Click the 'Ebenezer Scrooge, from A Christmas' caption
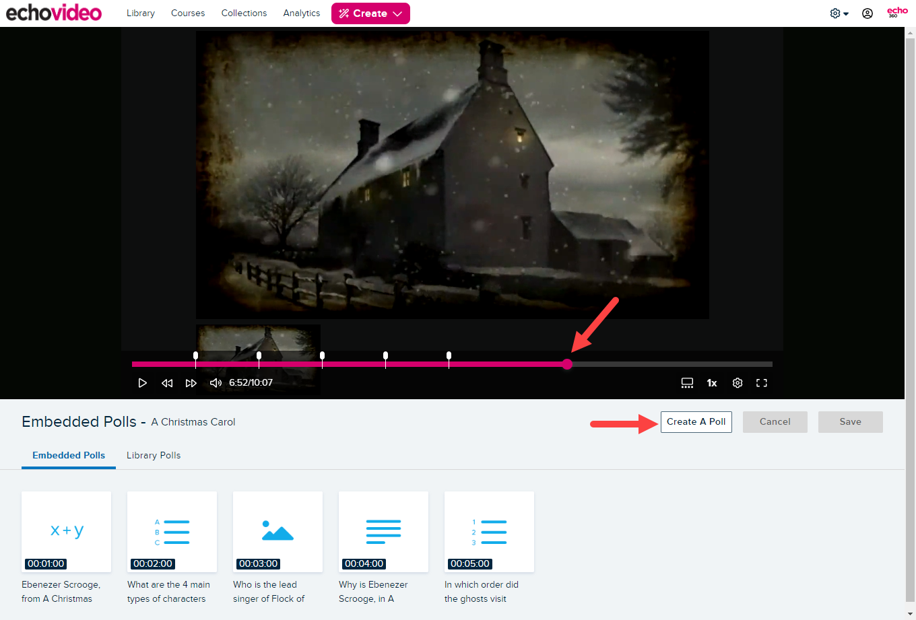Screen dimensions: 916x620 coord(61,592)
